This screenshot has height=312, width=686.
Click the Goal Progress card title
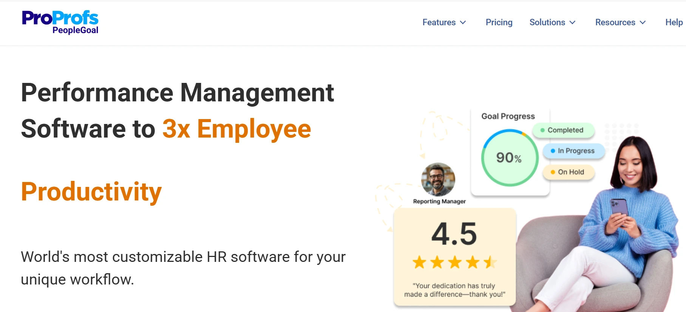pyautogui.click(x=508, y=116)
